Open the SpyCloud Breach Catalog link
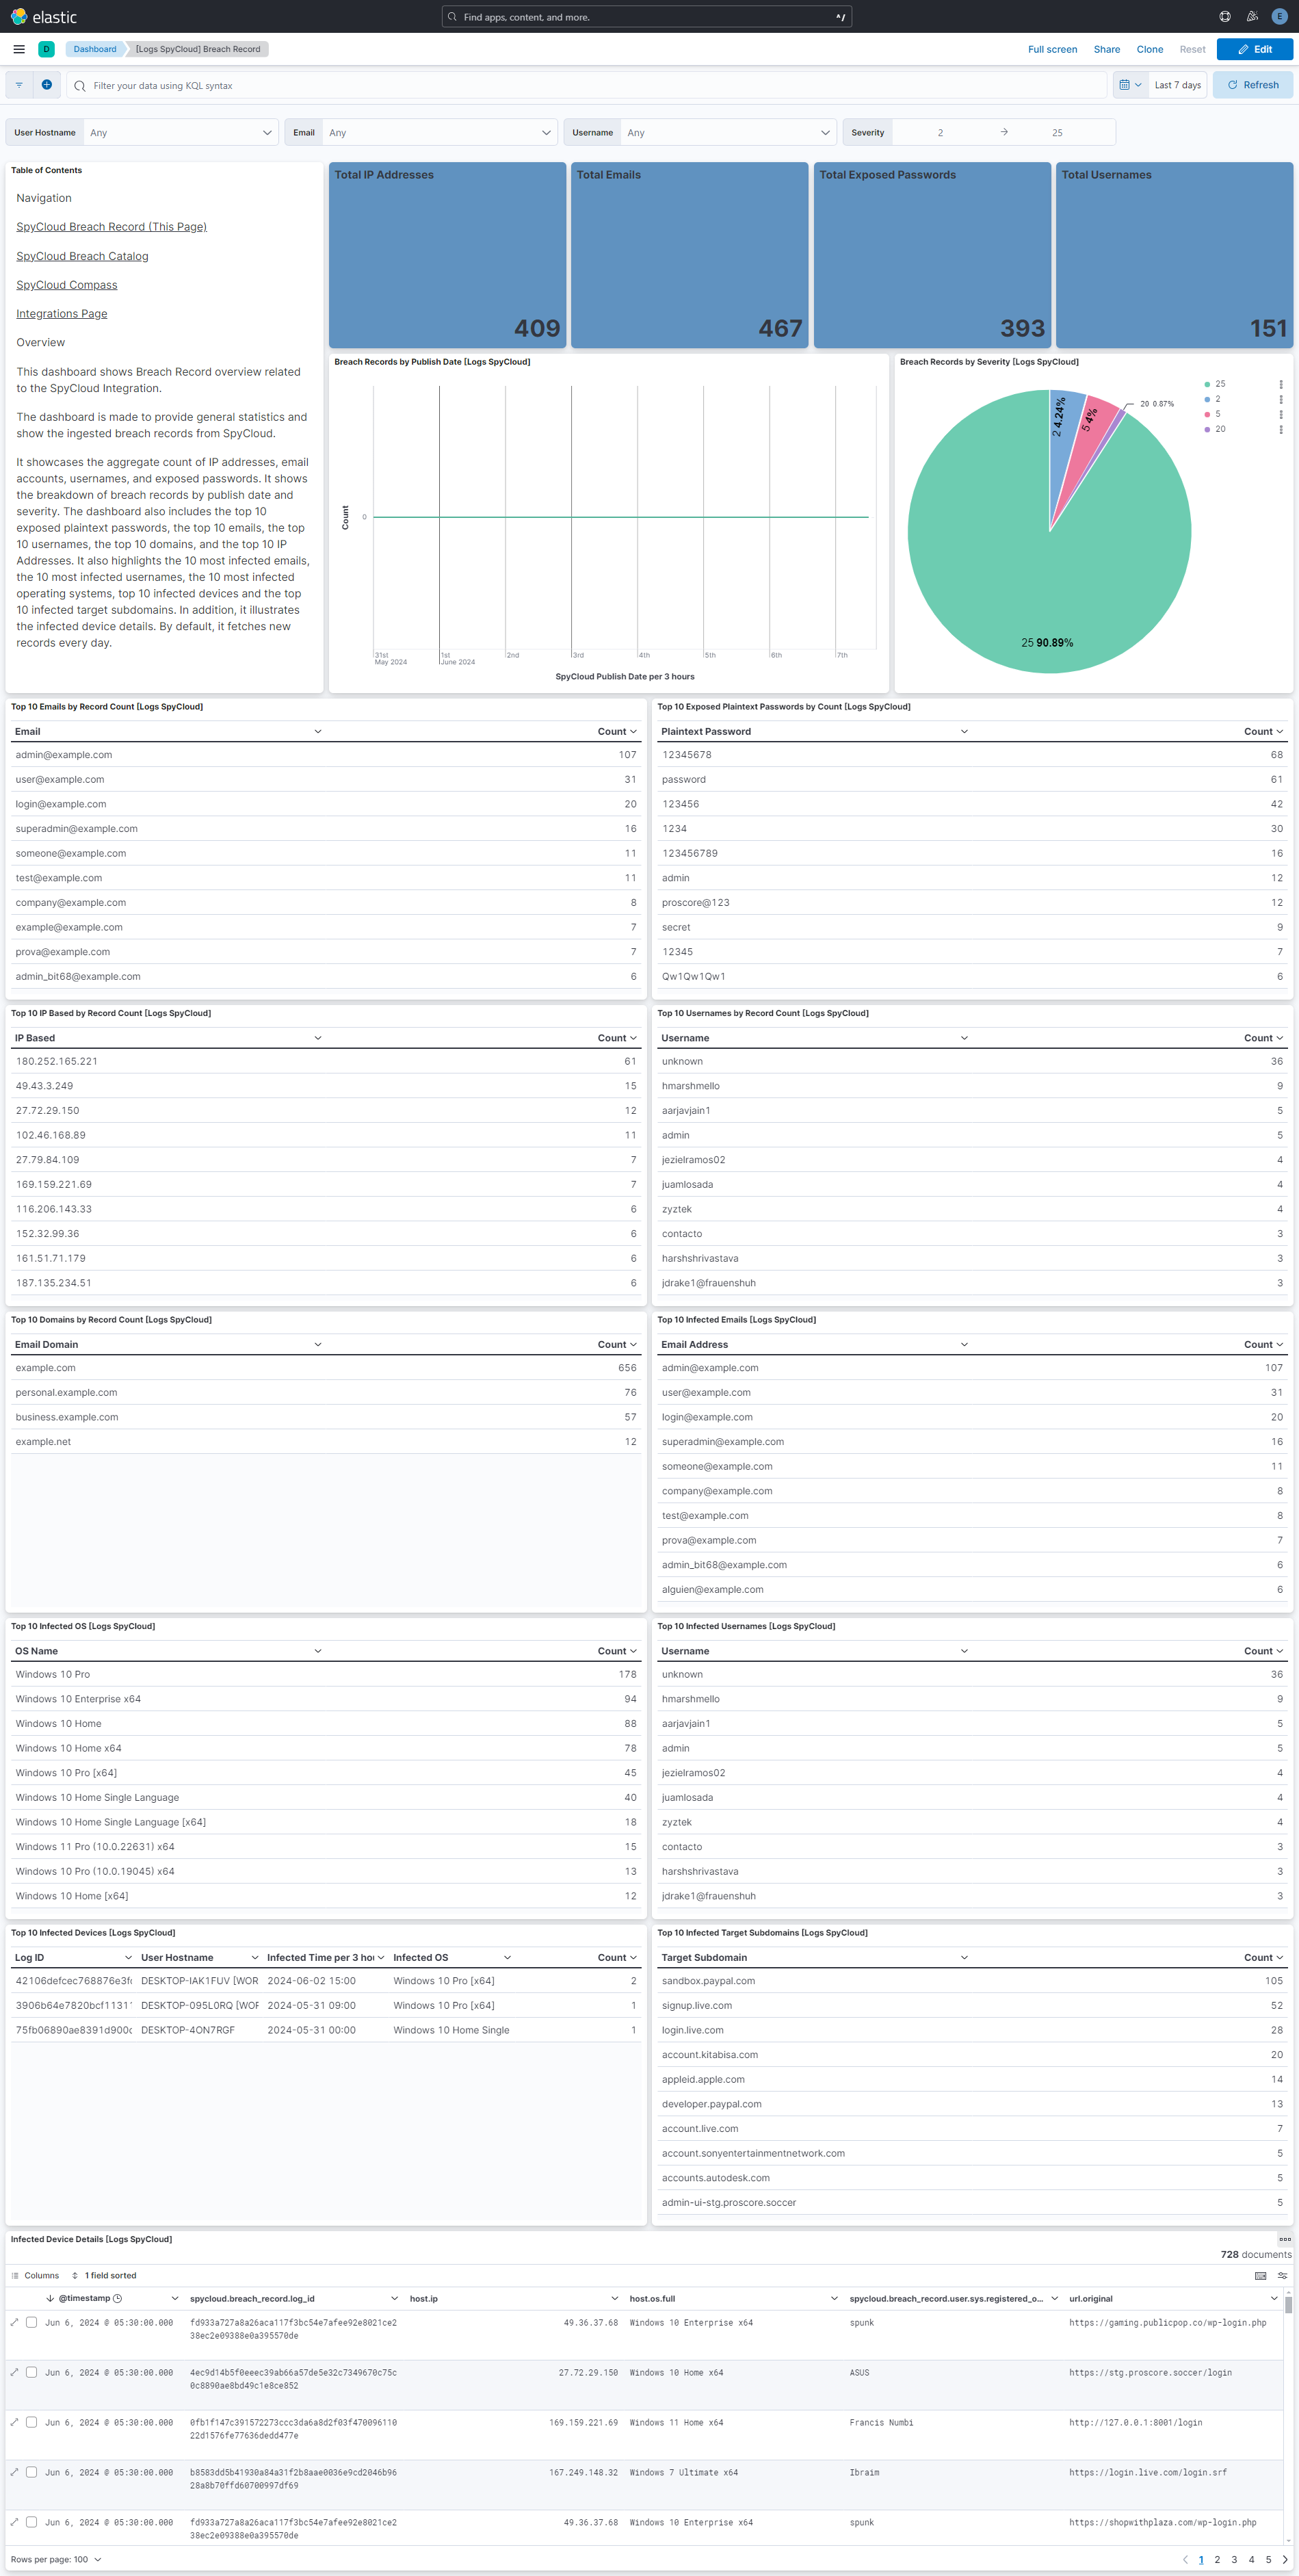The height and width of the screenshot is (2576, 1299). (x=82, y=256)
